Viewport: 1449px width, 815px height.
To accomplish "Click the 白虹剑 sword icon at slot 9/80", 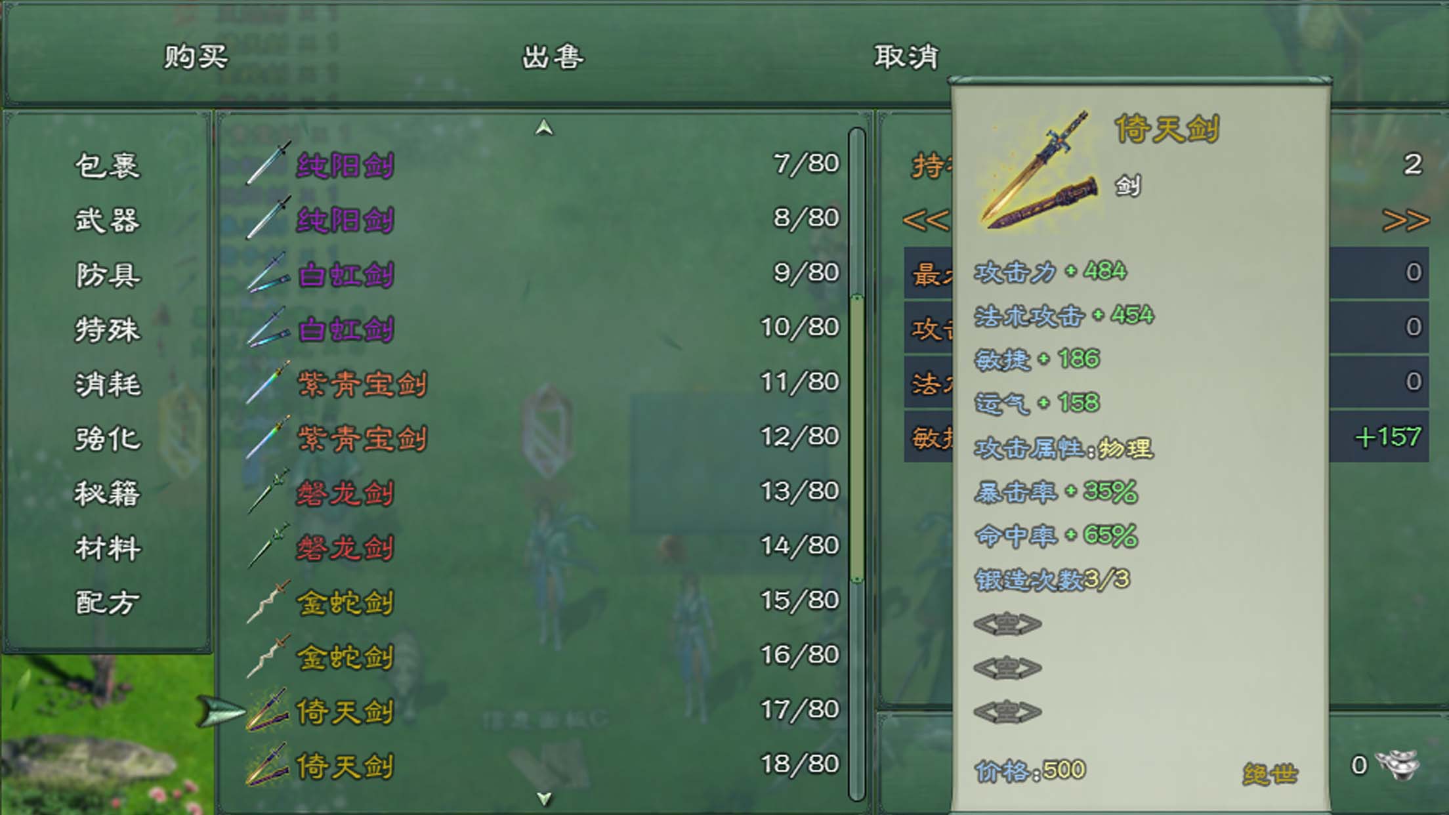I will pos(268,273).
